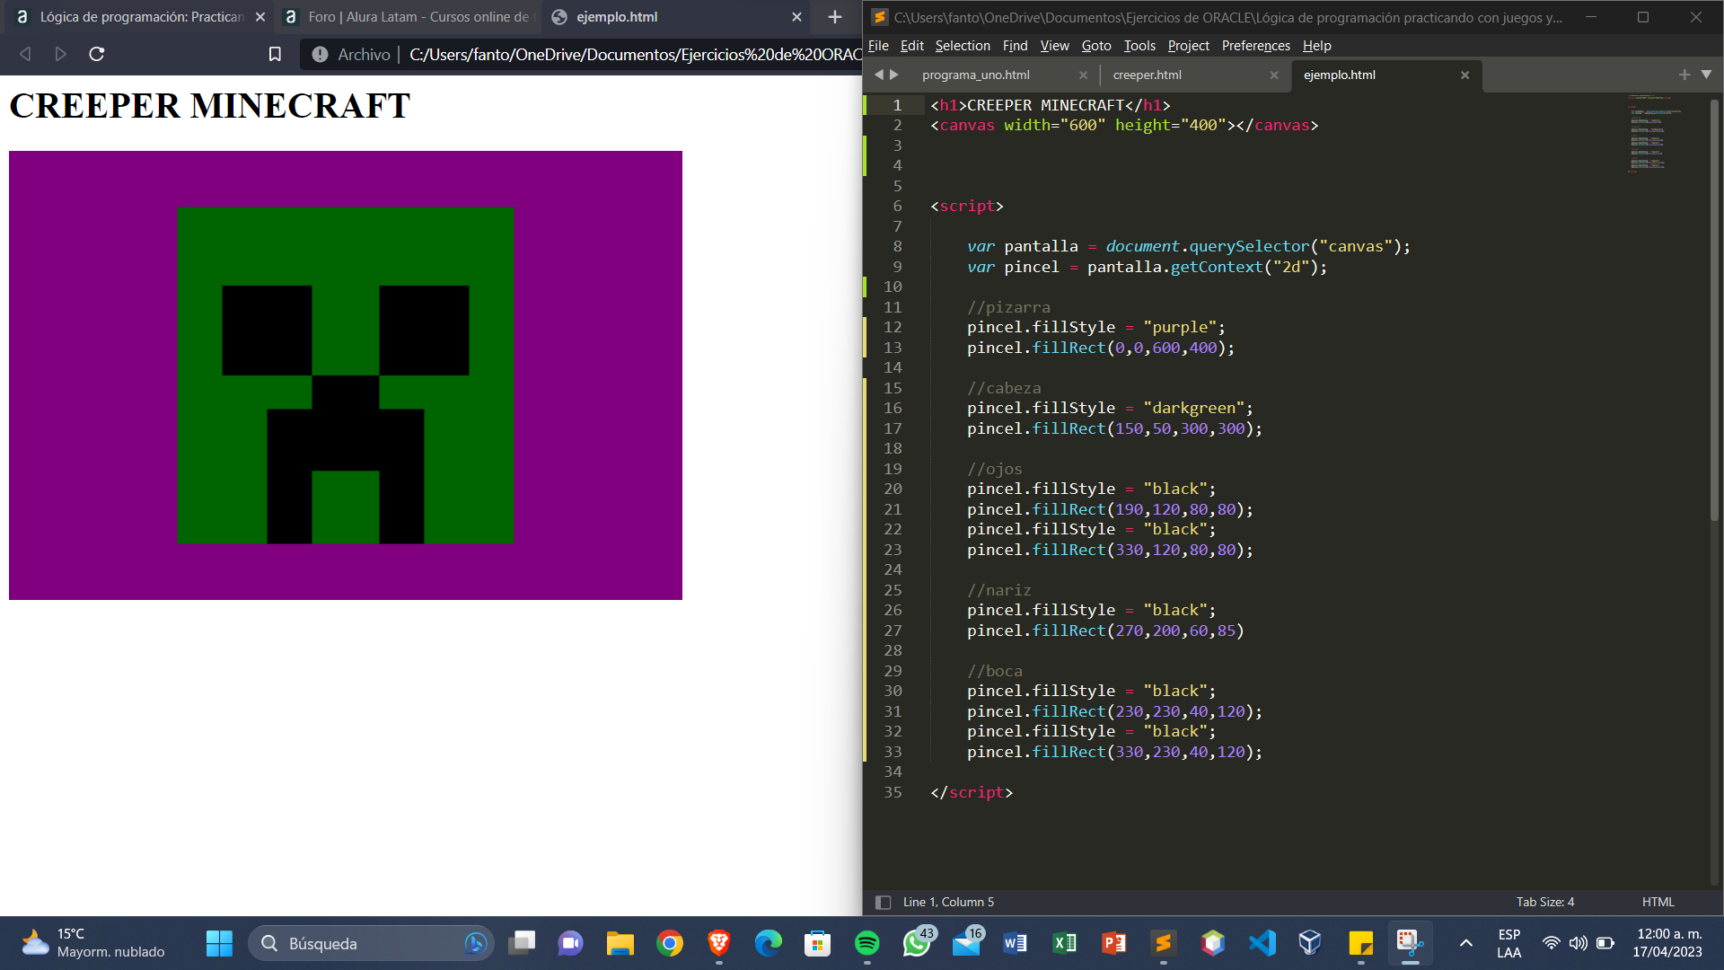1724x970 pixels.
Task: Go forward in the browser
Action: [x=60, y=54]
